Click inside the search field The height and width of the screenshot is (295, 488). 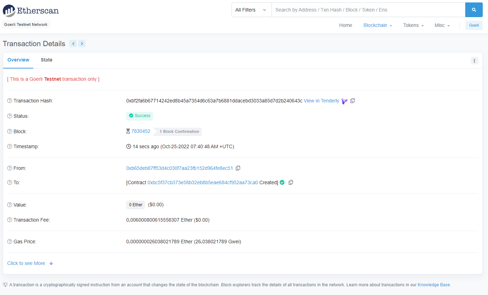pyautogui.click(x=368, y=10)
